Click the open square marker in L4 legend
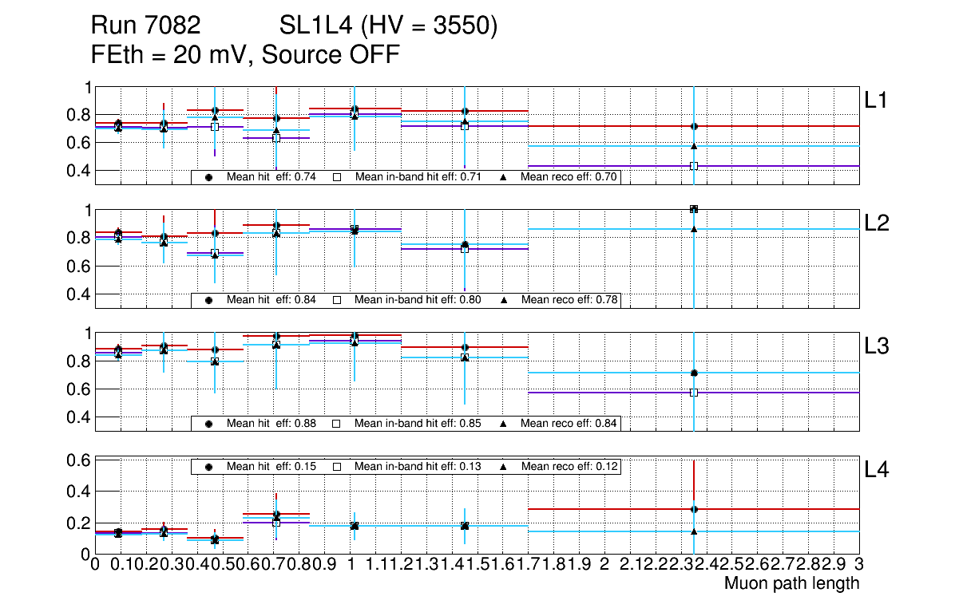 [336, 466]
